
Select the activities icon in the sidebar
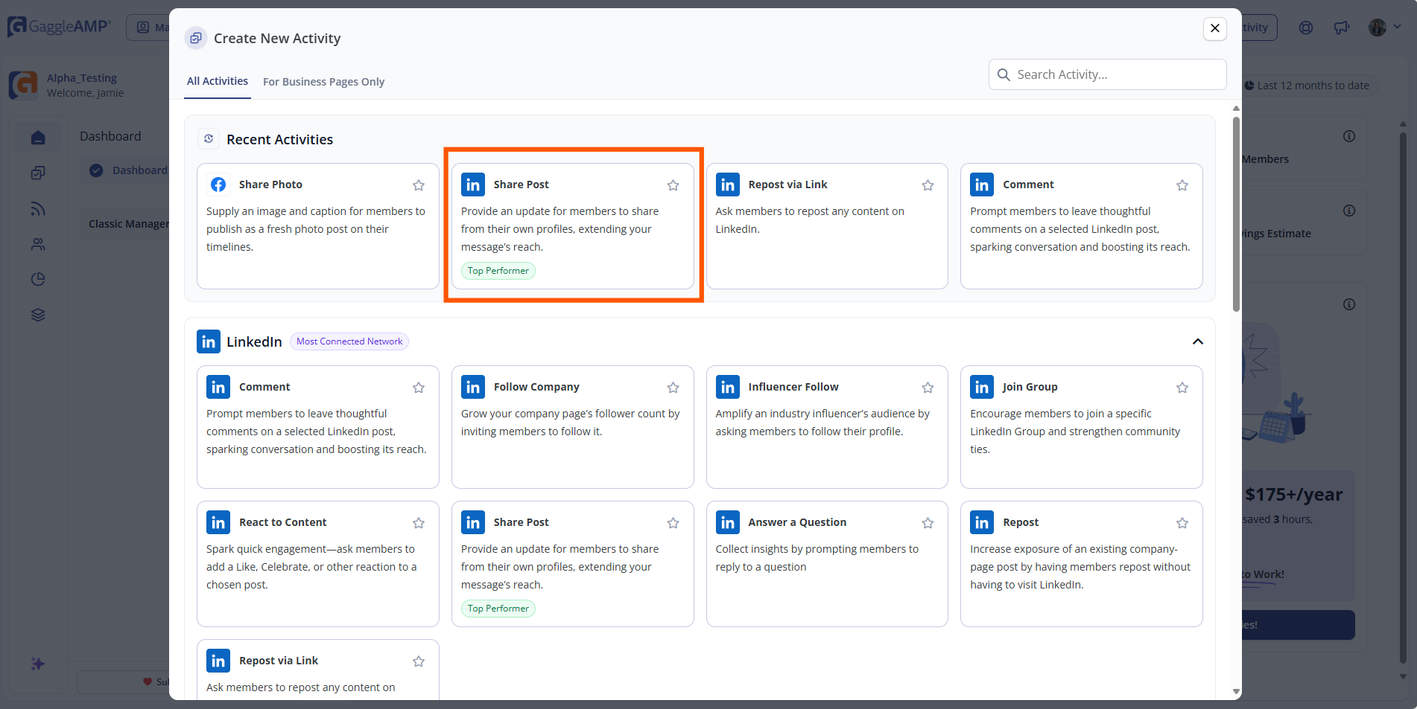[x=37, y=172]
